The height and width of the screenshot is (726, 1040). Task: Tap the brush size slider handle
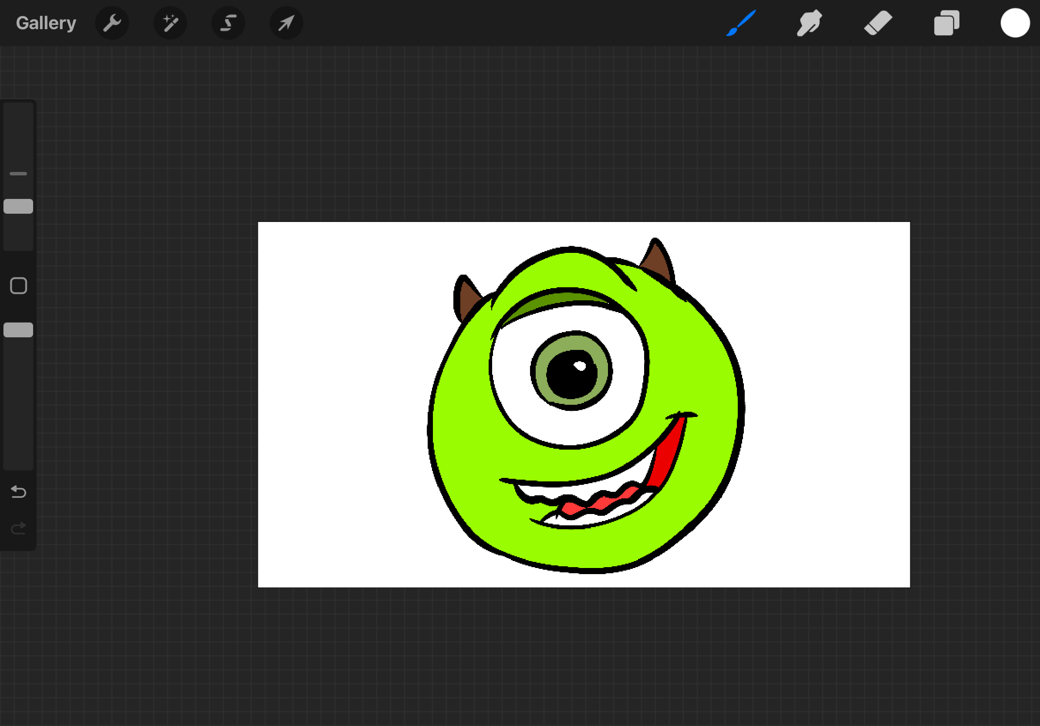coord(18,206)
